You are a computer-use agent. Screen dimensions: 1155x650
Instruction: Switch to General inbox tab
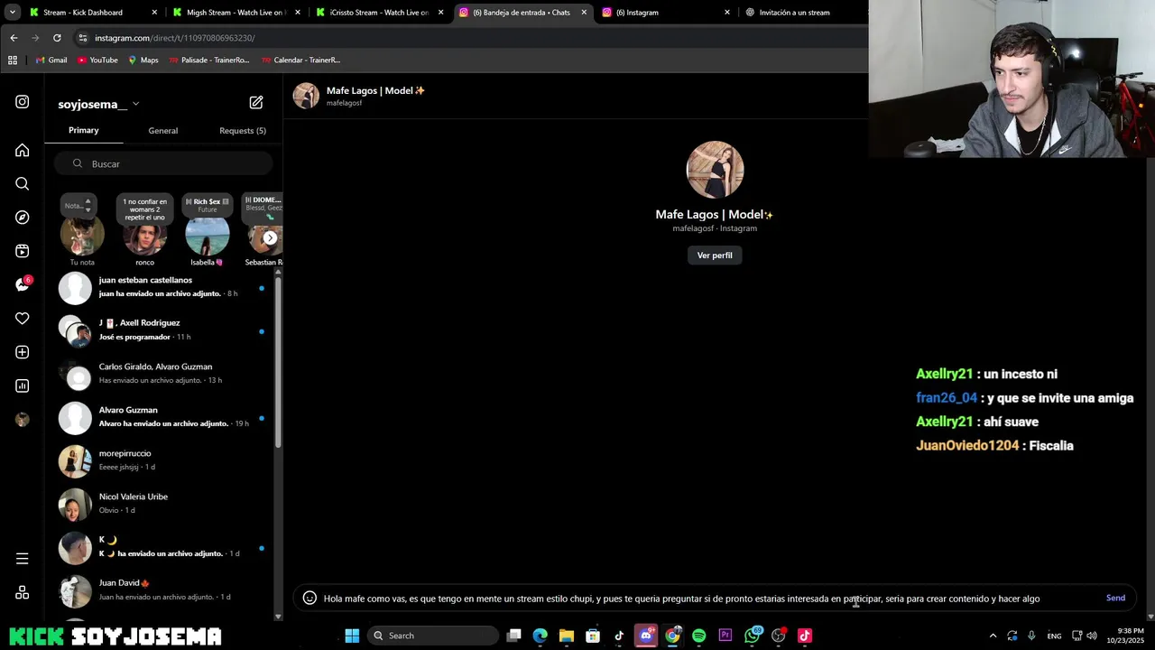pos(163,131)
